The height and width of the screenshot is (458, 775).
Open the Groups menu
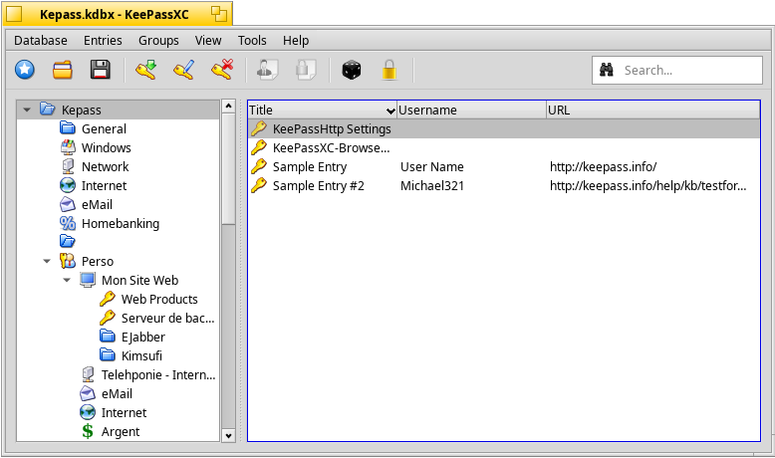(158, 41)
